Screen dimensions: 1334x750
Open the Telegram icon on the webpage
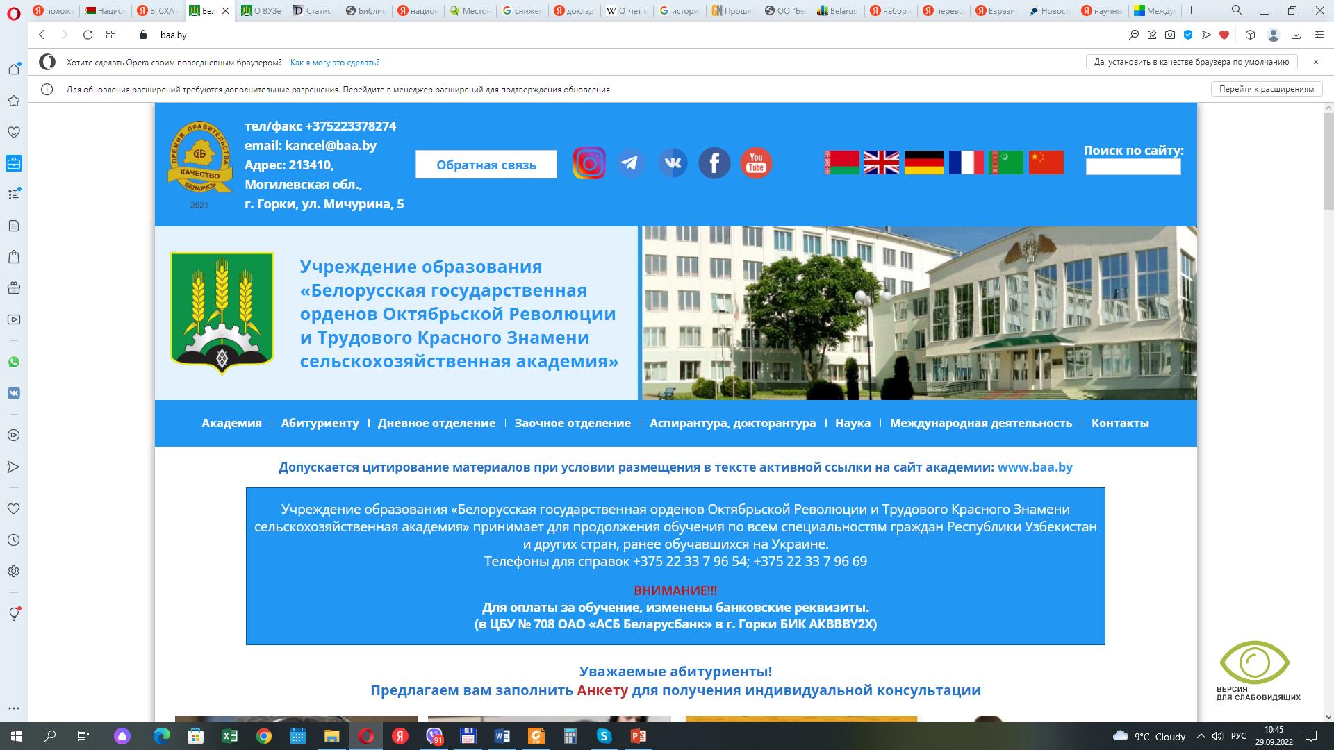630,162
